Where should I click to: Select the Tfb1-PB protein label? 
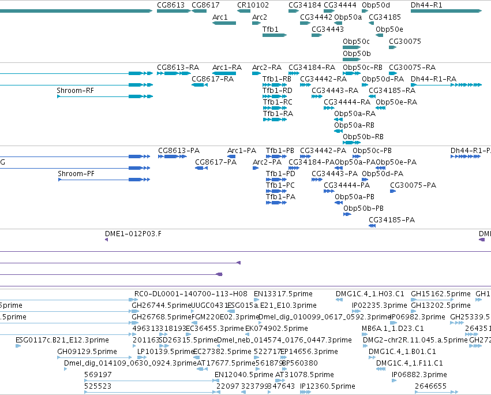click(280, 151)
